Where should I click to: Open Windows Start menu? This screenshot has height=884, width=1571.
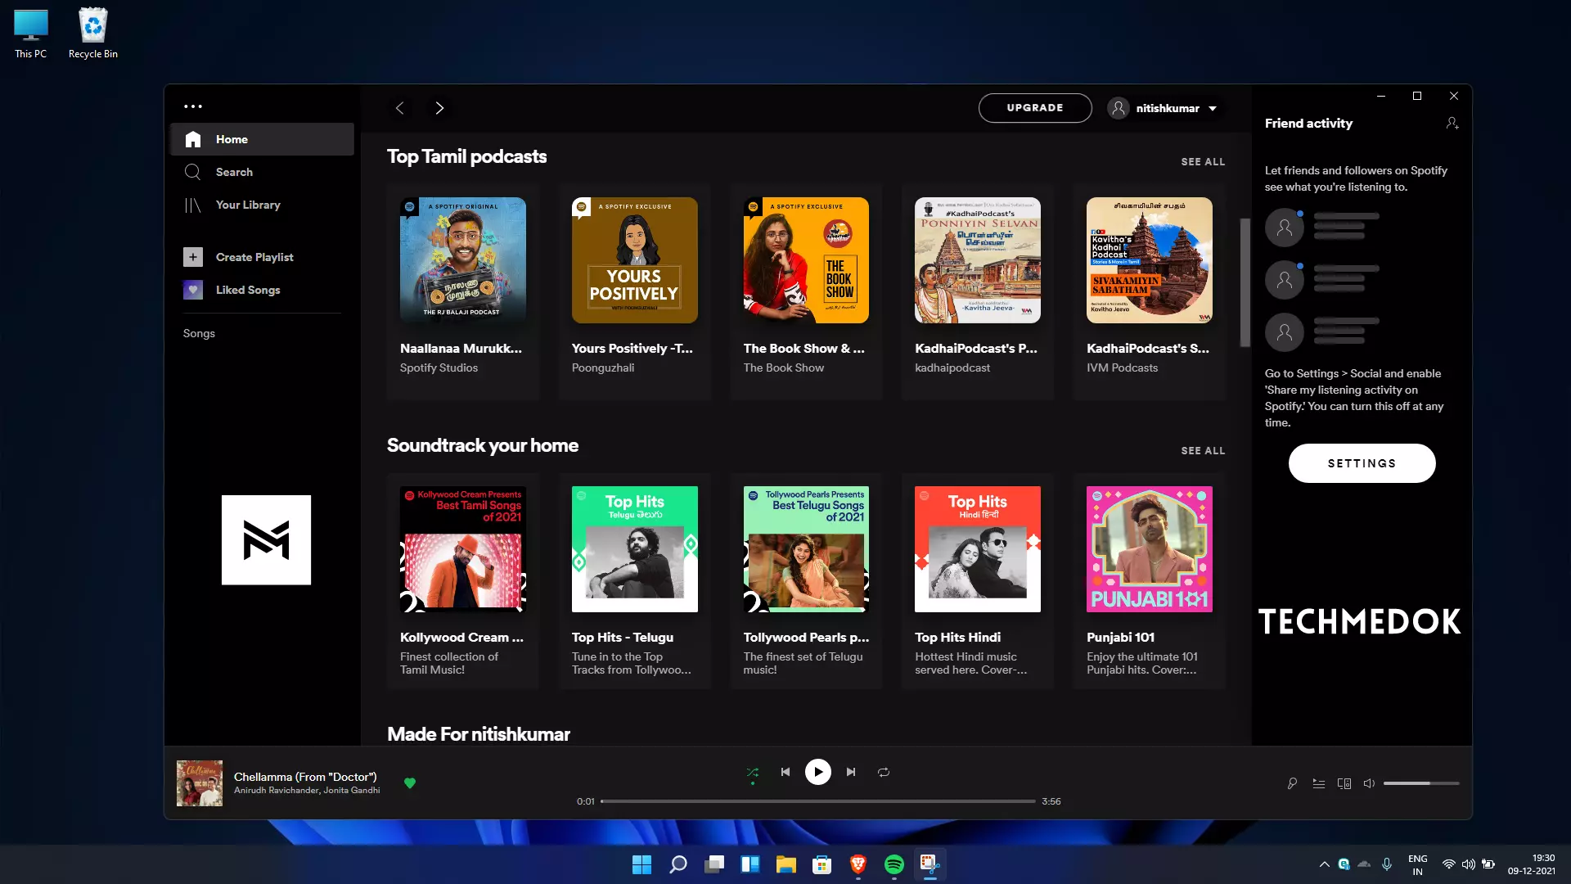click(x=642, y=864)
